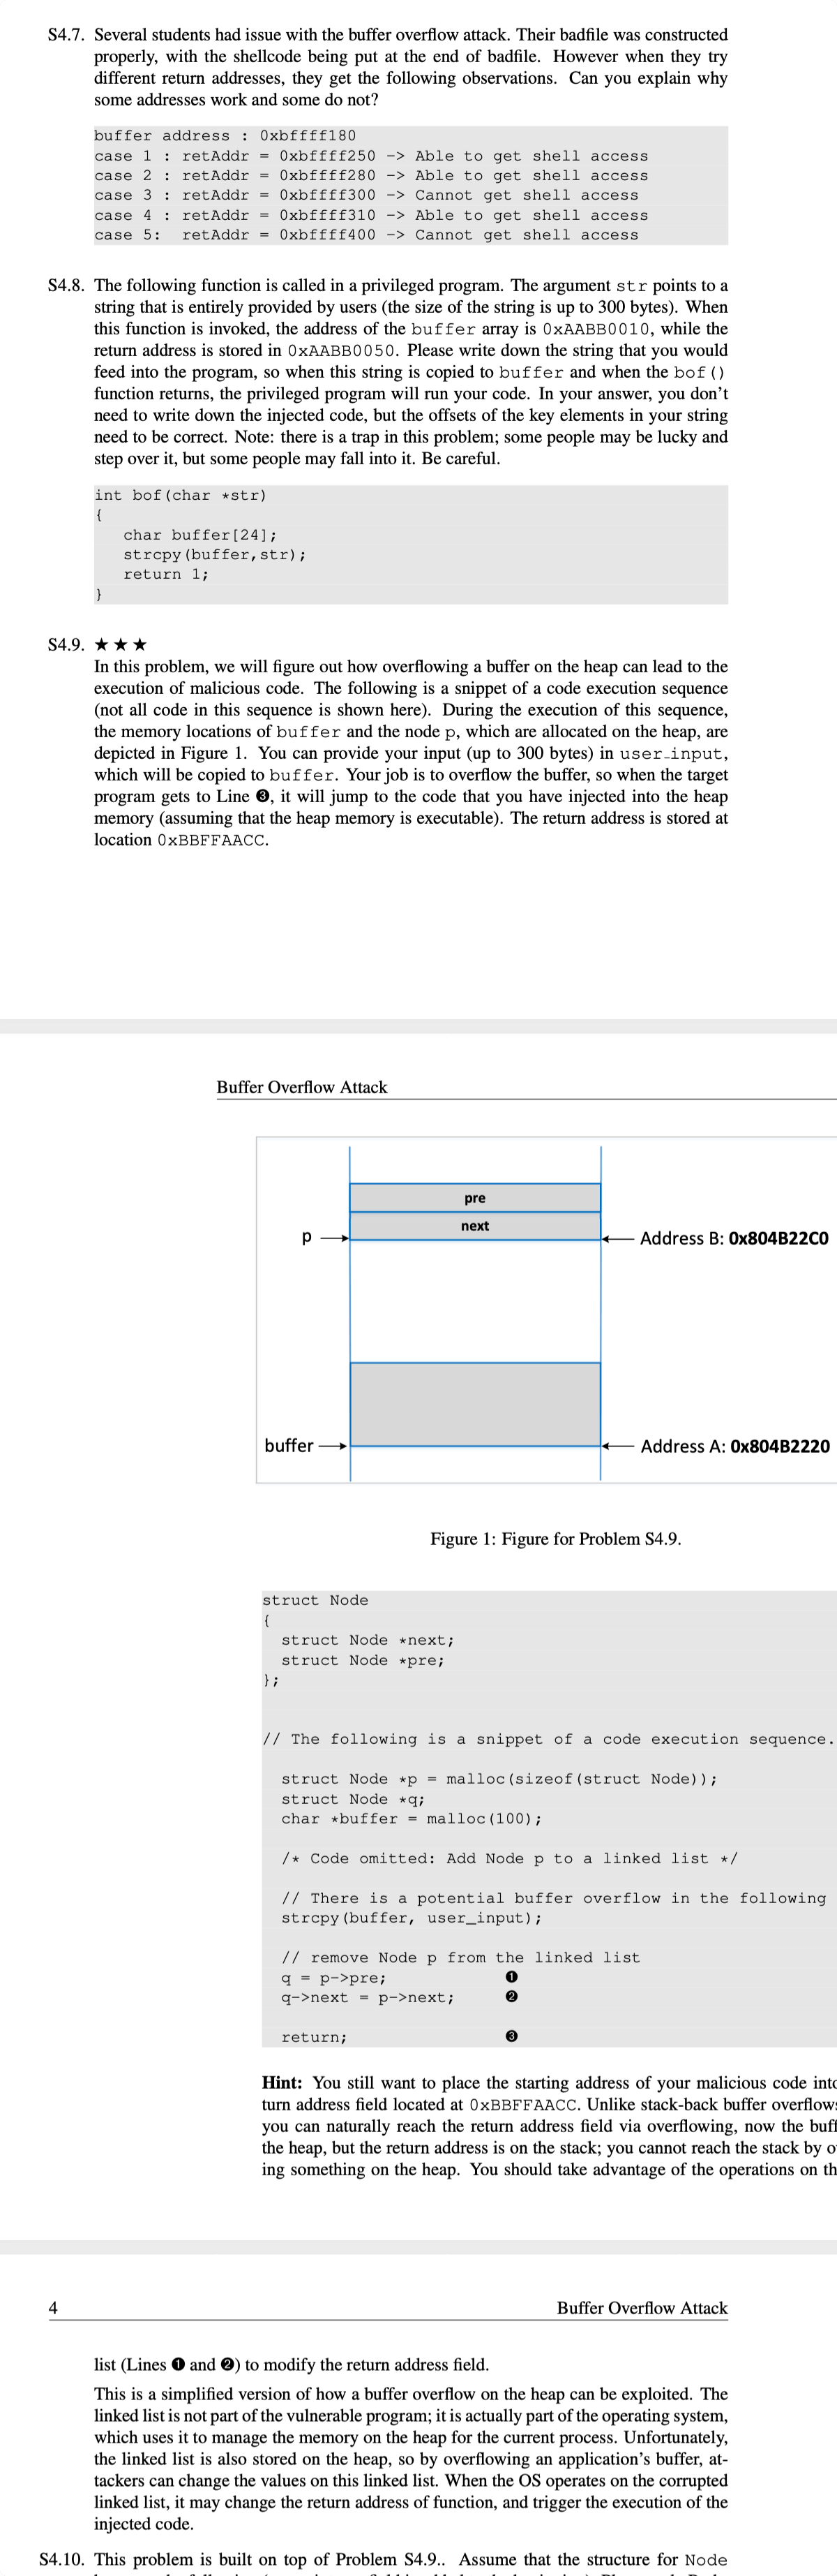Click the bold "Hint:" label
Screen dimensions: 837x2576
(282, 2082)
